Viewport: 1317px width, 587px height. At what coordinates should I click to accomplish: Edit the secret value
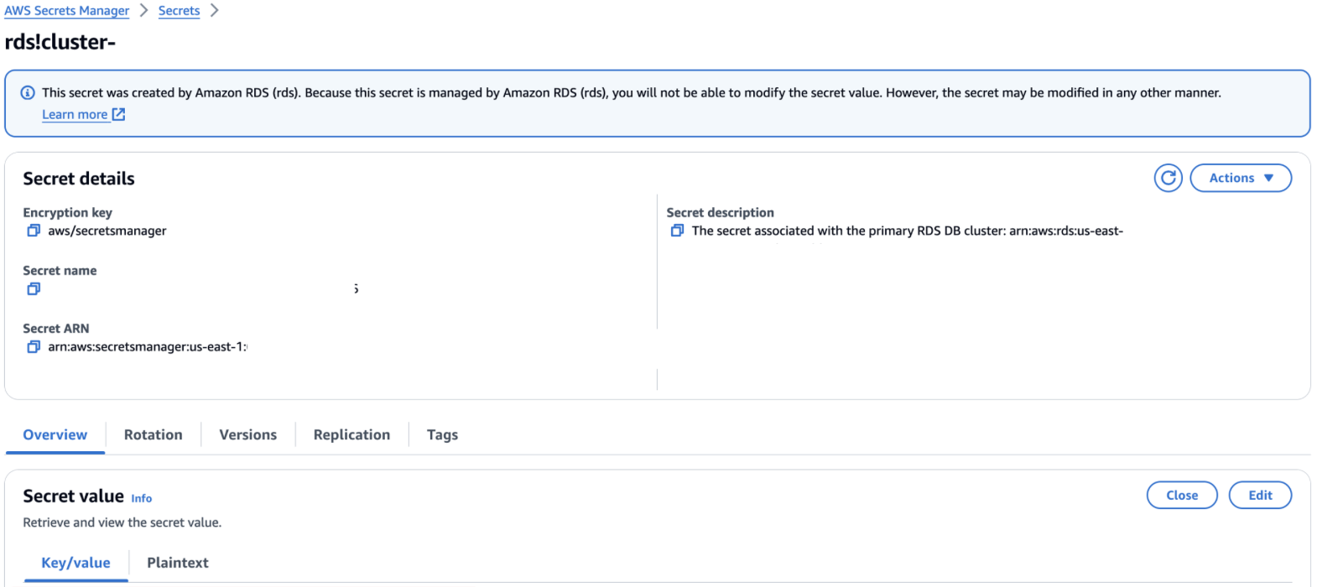tap(1260, 495)
